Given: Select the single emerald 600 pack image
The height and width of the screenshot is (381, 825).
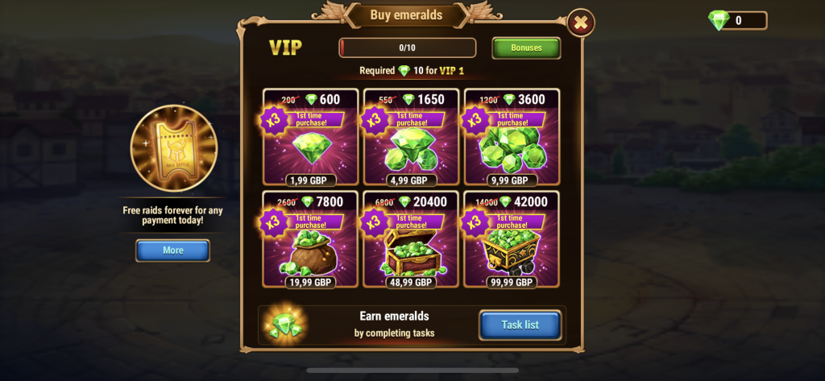Looking at the screenshot, I should tap(312, 148).
